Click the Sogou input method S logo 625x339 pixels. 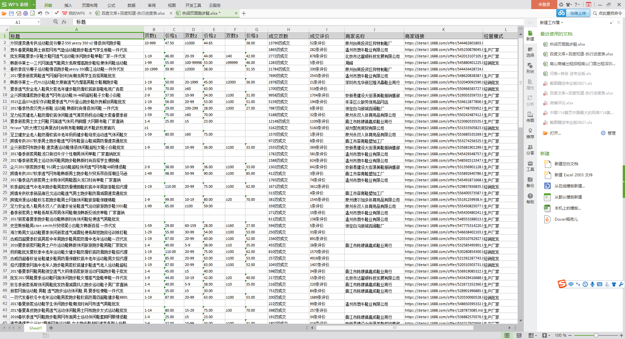coord(562,284)
